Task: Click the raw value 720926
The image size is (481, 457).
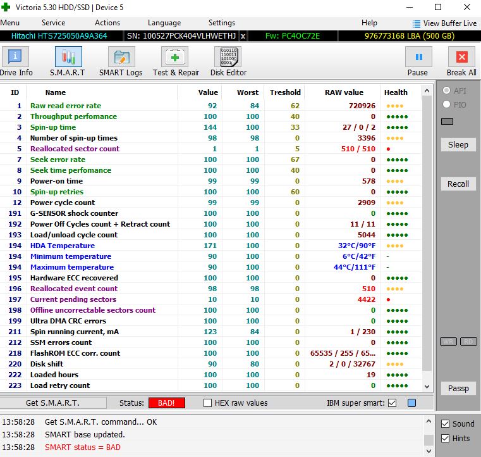Action: point(362,106)
